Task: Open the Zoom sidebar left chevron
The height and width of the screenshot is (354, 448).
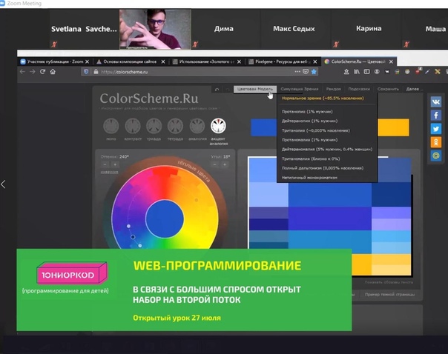Action: coord(3,184)
